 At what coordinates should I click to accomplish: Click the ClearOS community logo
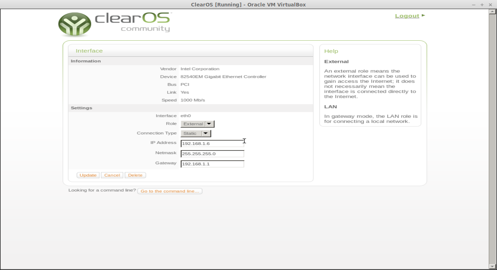(115, 24)
